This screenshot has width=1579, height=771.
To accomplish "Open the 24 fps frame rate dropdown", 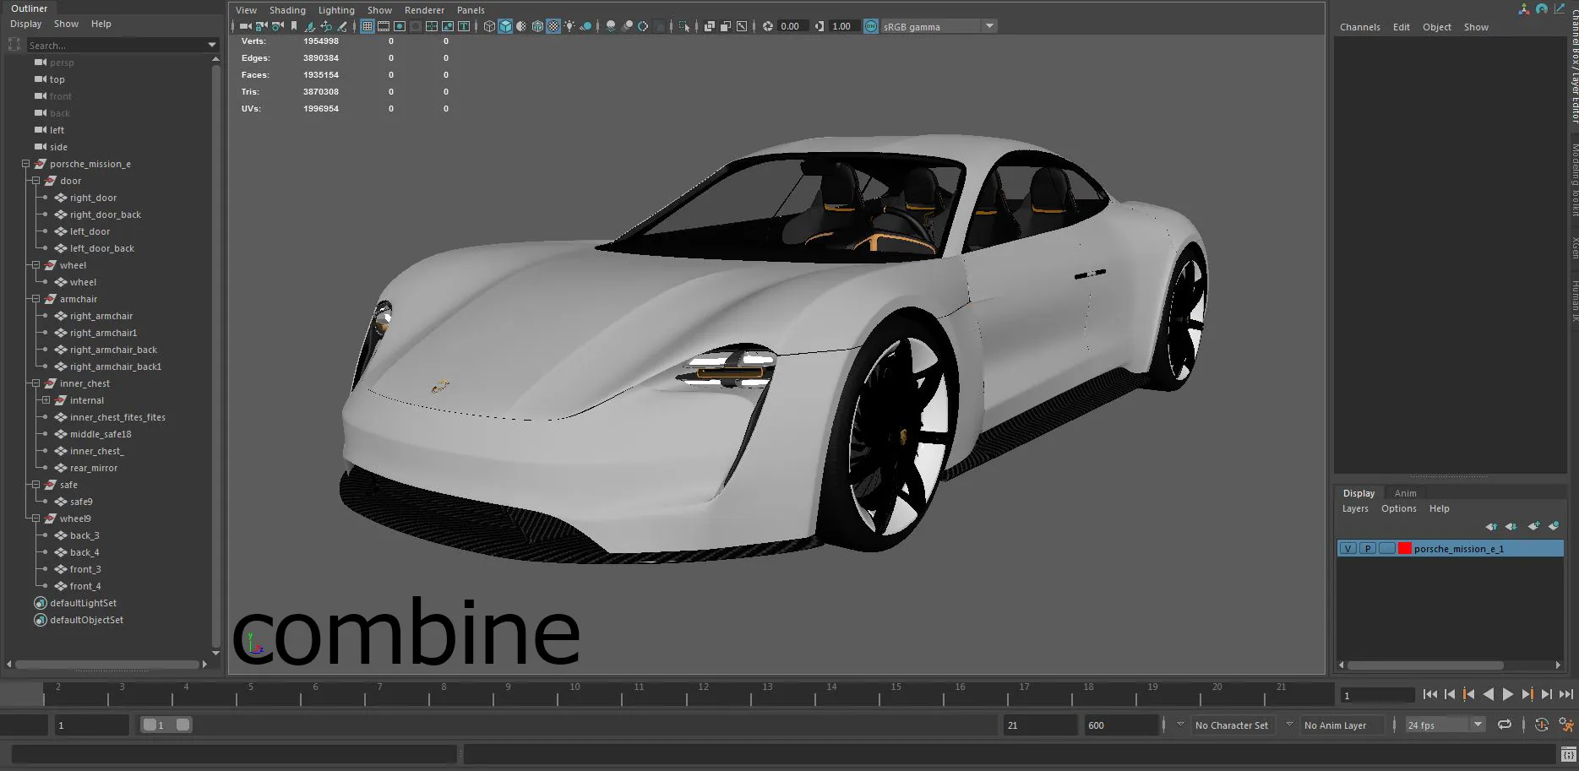I will coord(1478,725).
